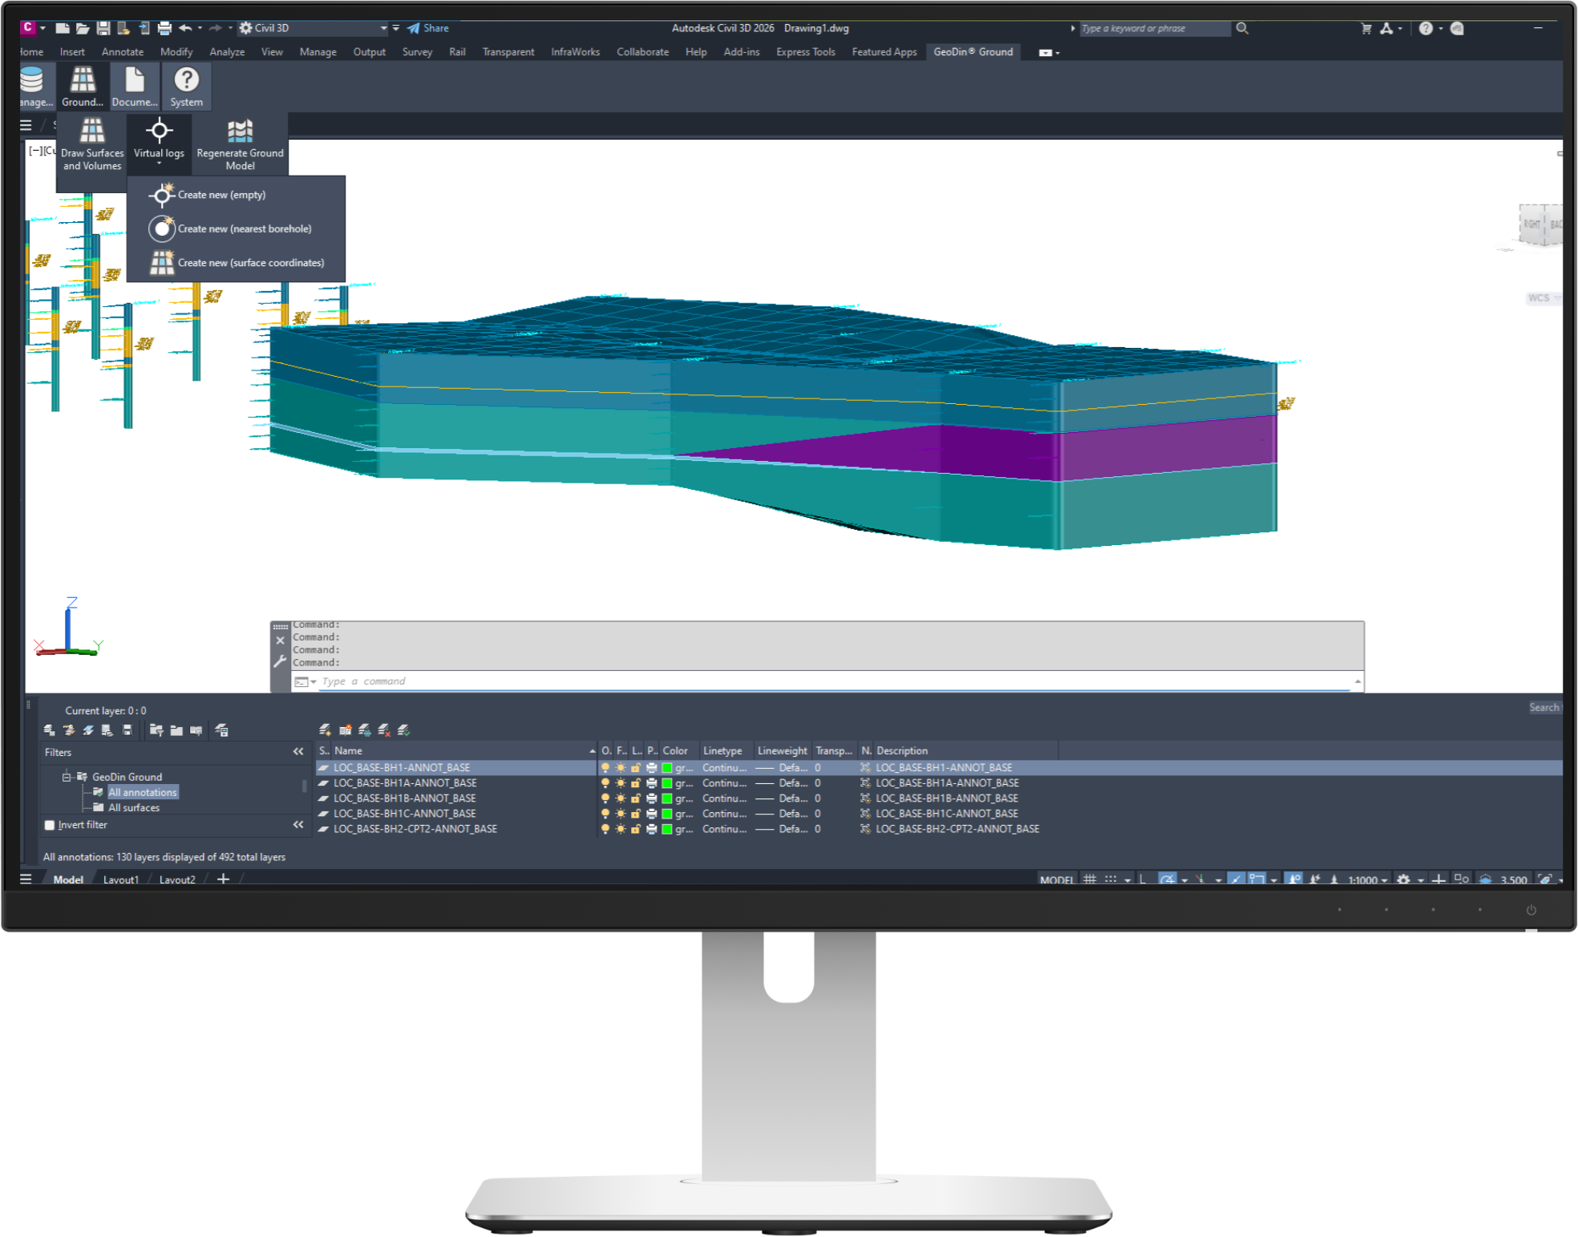The width and height of the screenshot is (1578, 1237).
Task: Click Draw Surfaces and Volumes icon
Action: click(92, 131)
